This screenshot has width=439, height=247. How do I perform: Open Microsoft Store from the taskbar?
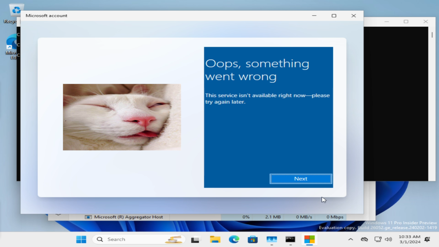[x=253, y=239]
